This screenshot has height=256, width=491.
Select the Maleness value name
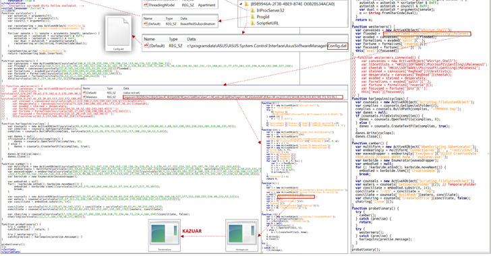(x=92, y=97)
